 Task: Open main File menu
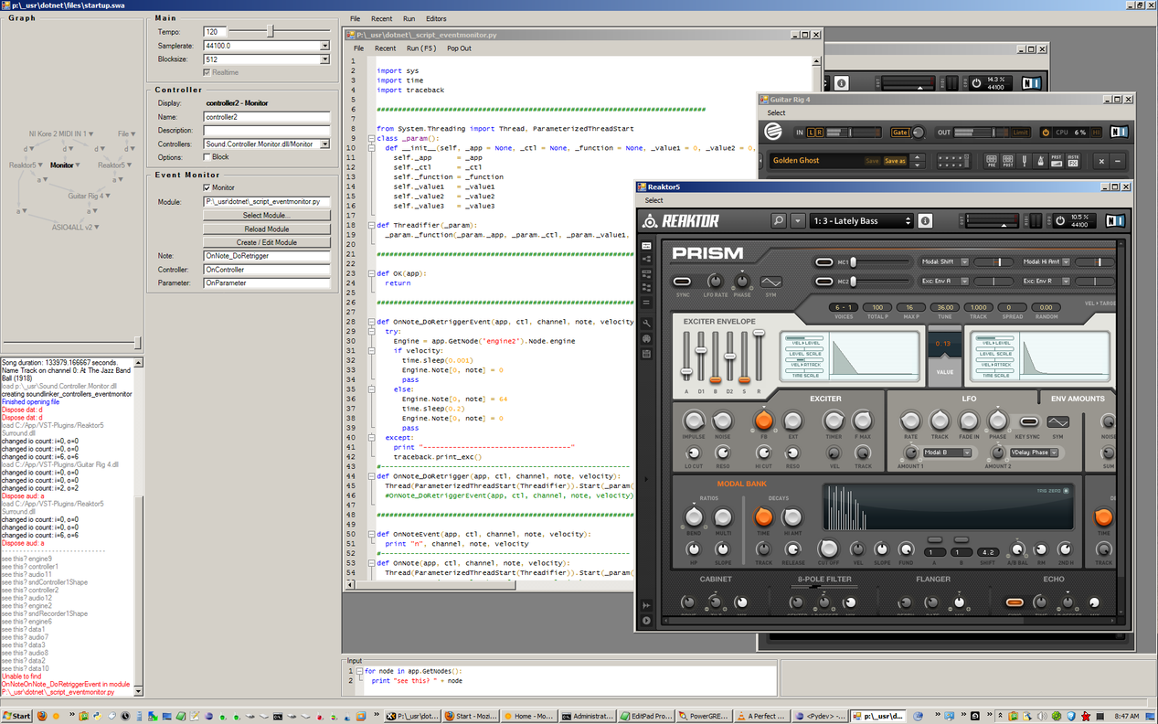tap(355, 18)
